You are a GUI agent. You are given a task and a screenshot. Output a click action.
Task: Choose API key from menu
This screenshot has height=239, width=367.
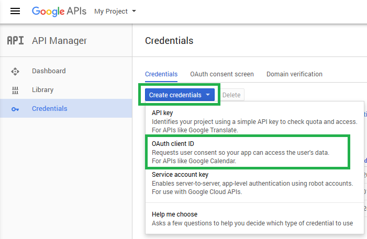(254, 121)
